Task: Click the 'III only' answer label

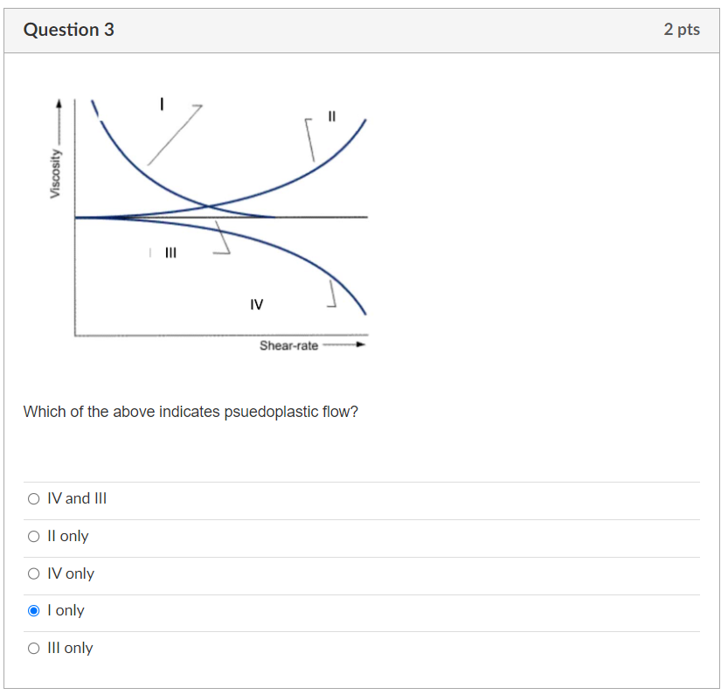Action: click(x=70, y=648)
